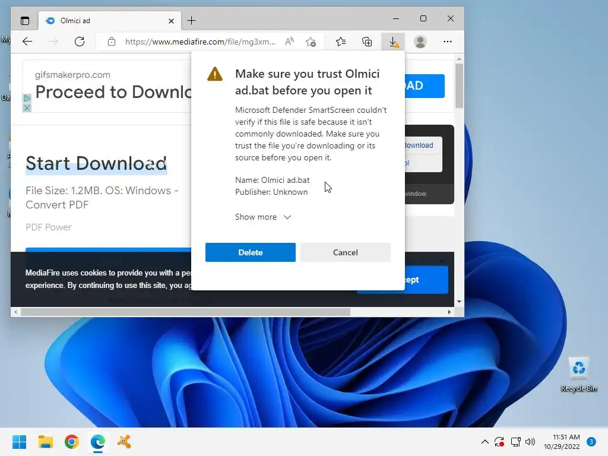Refresh the current page

pos(80,42)
